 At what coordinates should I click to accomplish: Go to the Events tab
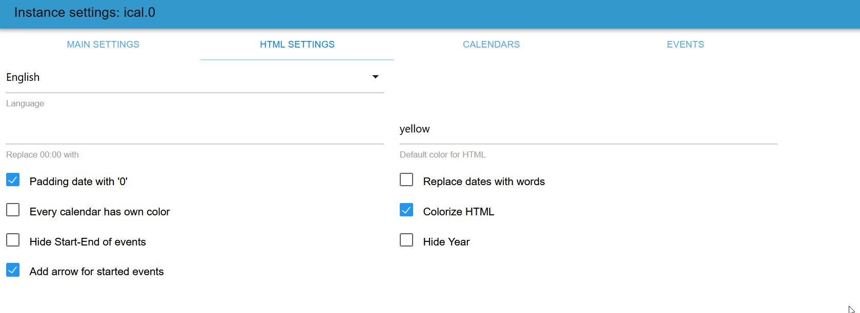(x=685, y=44)
